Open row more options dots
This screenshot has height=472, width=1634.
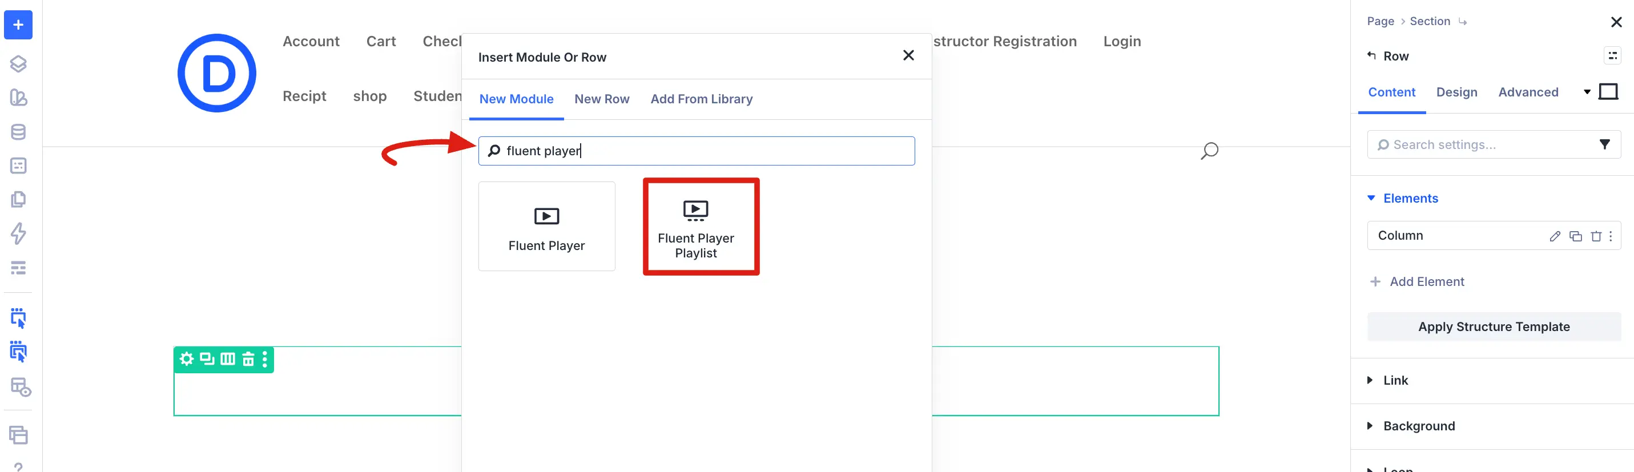[264, 359]
